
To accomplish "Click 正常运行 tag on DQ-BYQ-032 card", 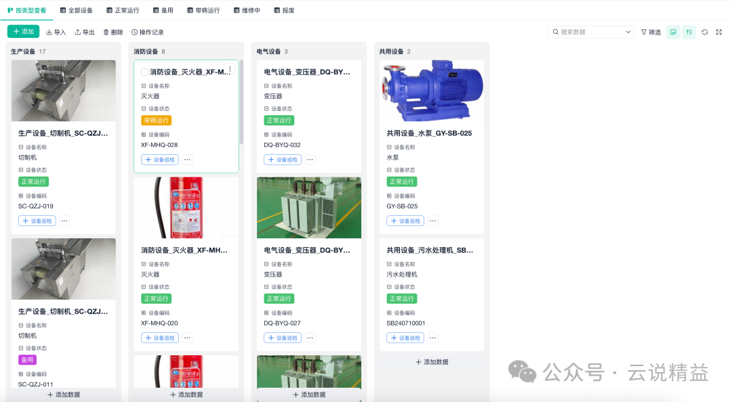I will [279, 120].
